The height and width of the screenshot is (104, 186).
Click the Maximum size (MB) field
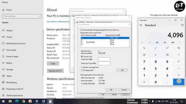click(x=104, y=63)
